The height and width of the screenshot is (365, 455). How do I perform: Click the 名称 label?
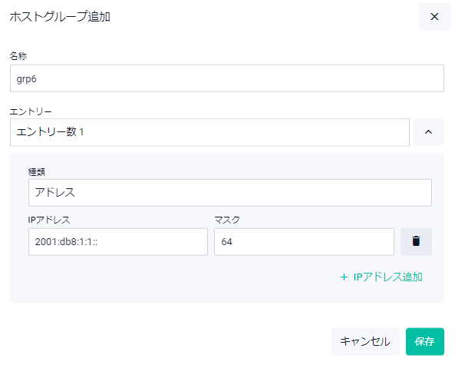click(18, 56)
